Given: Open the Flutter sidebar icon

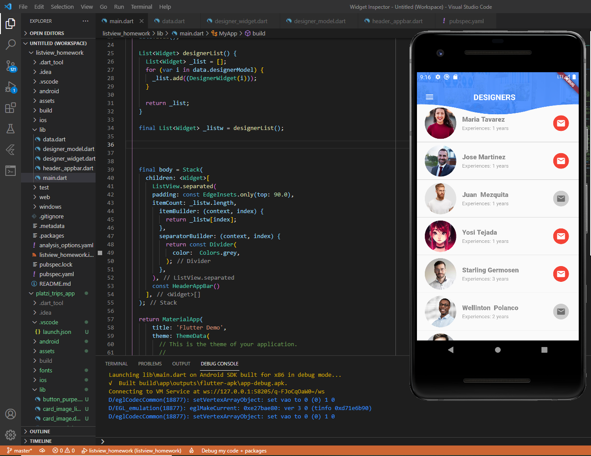Looking at the screenshot, I should click(x=11, y=150).
